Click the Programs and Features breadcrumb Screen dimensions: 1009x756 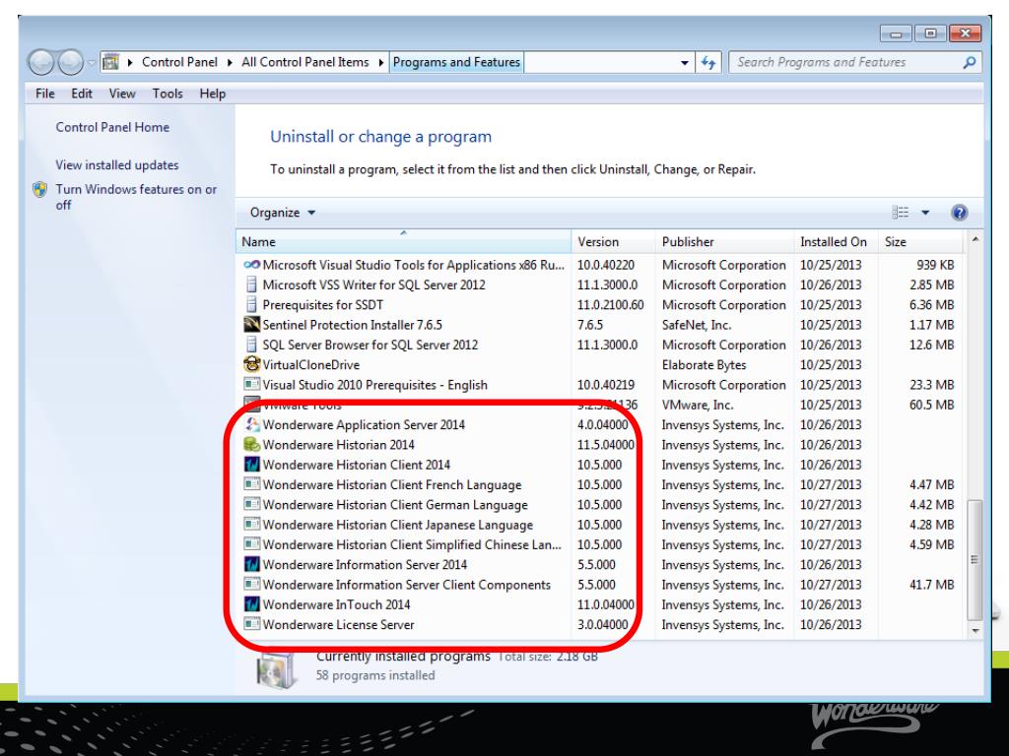(x=456, y=62)
